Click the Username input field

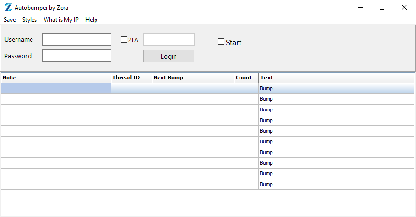click(77, 39)
